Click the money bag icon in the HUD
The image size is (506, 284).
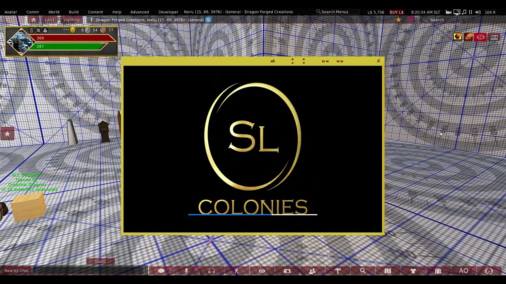(x=45, y=30)
